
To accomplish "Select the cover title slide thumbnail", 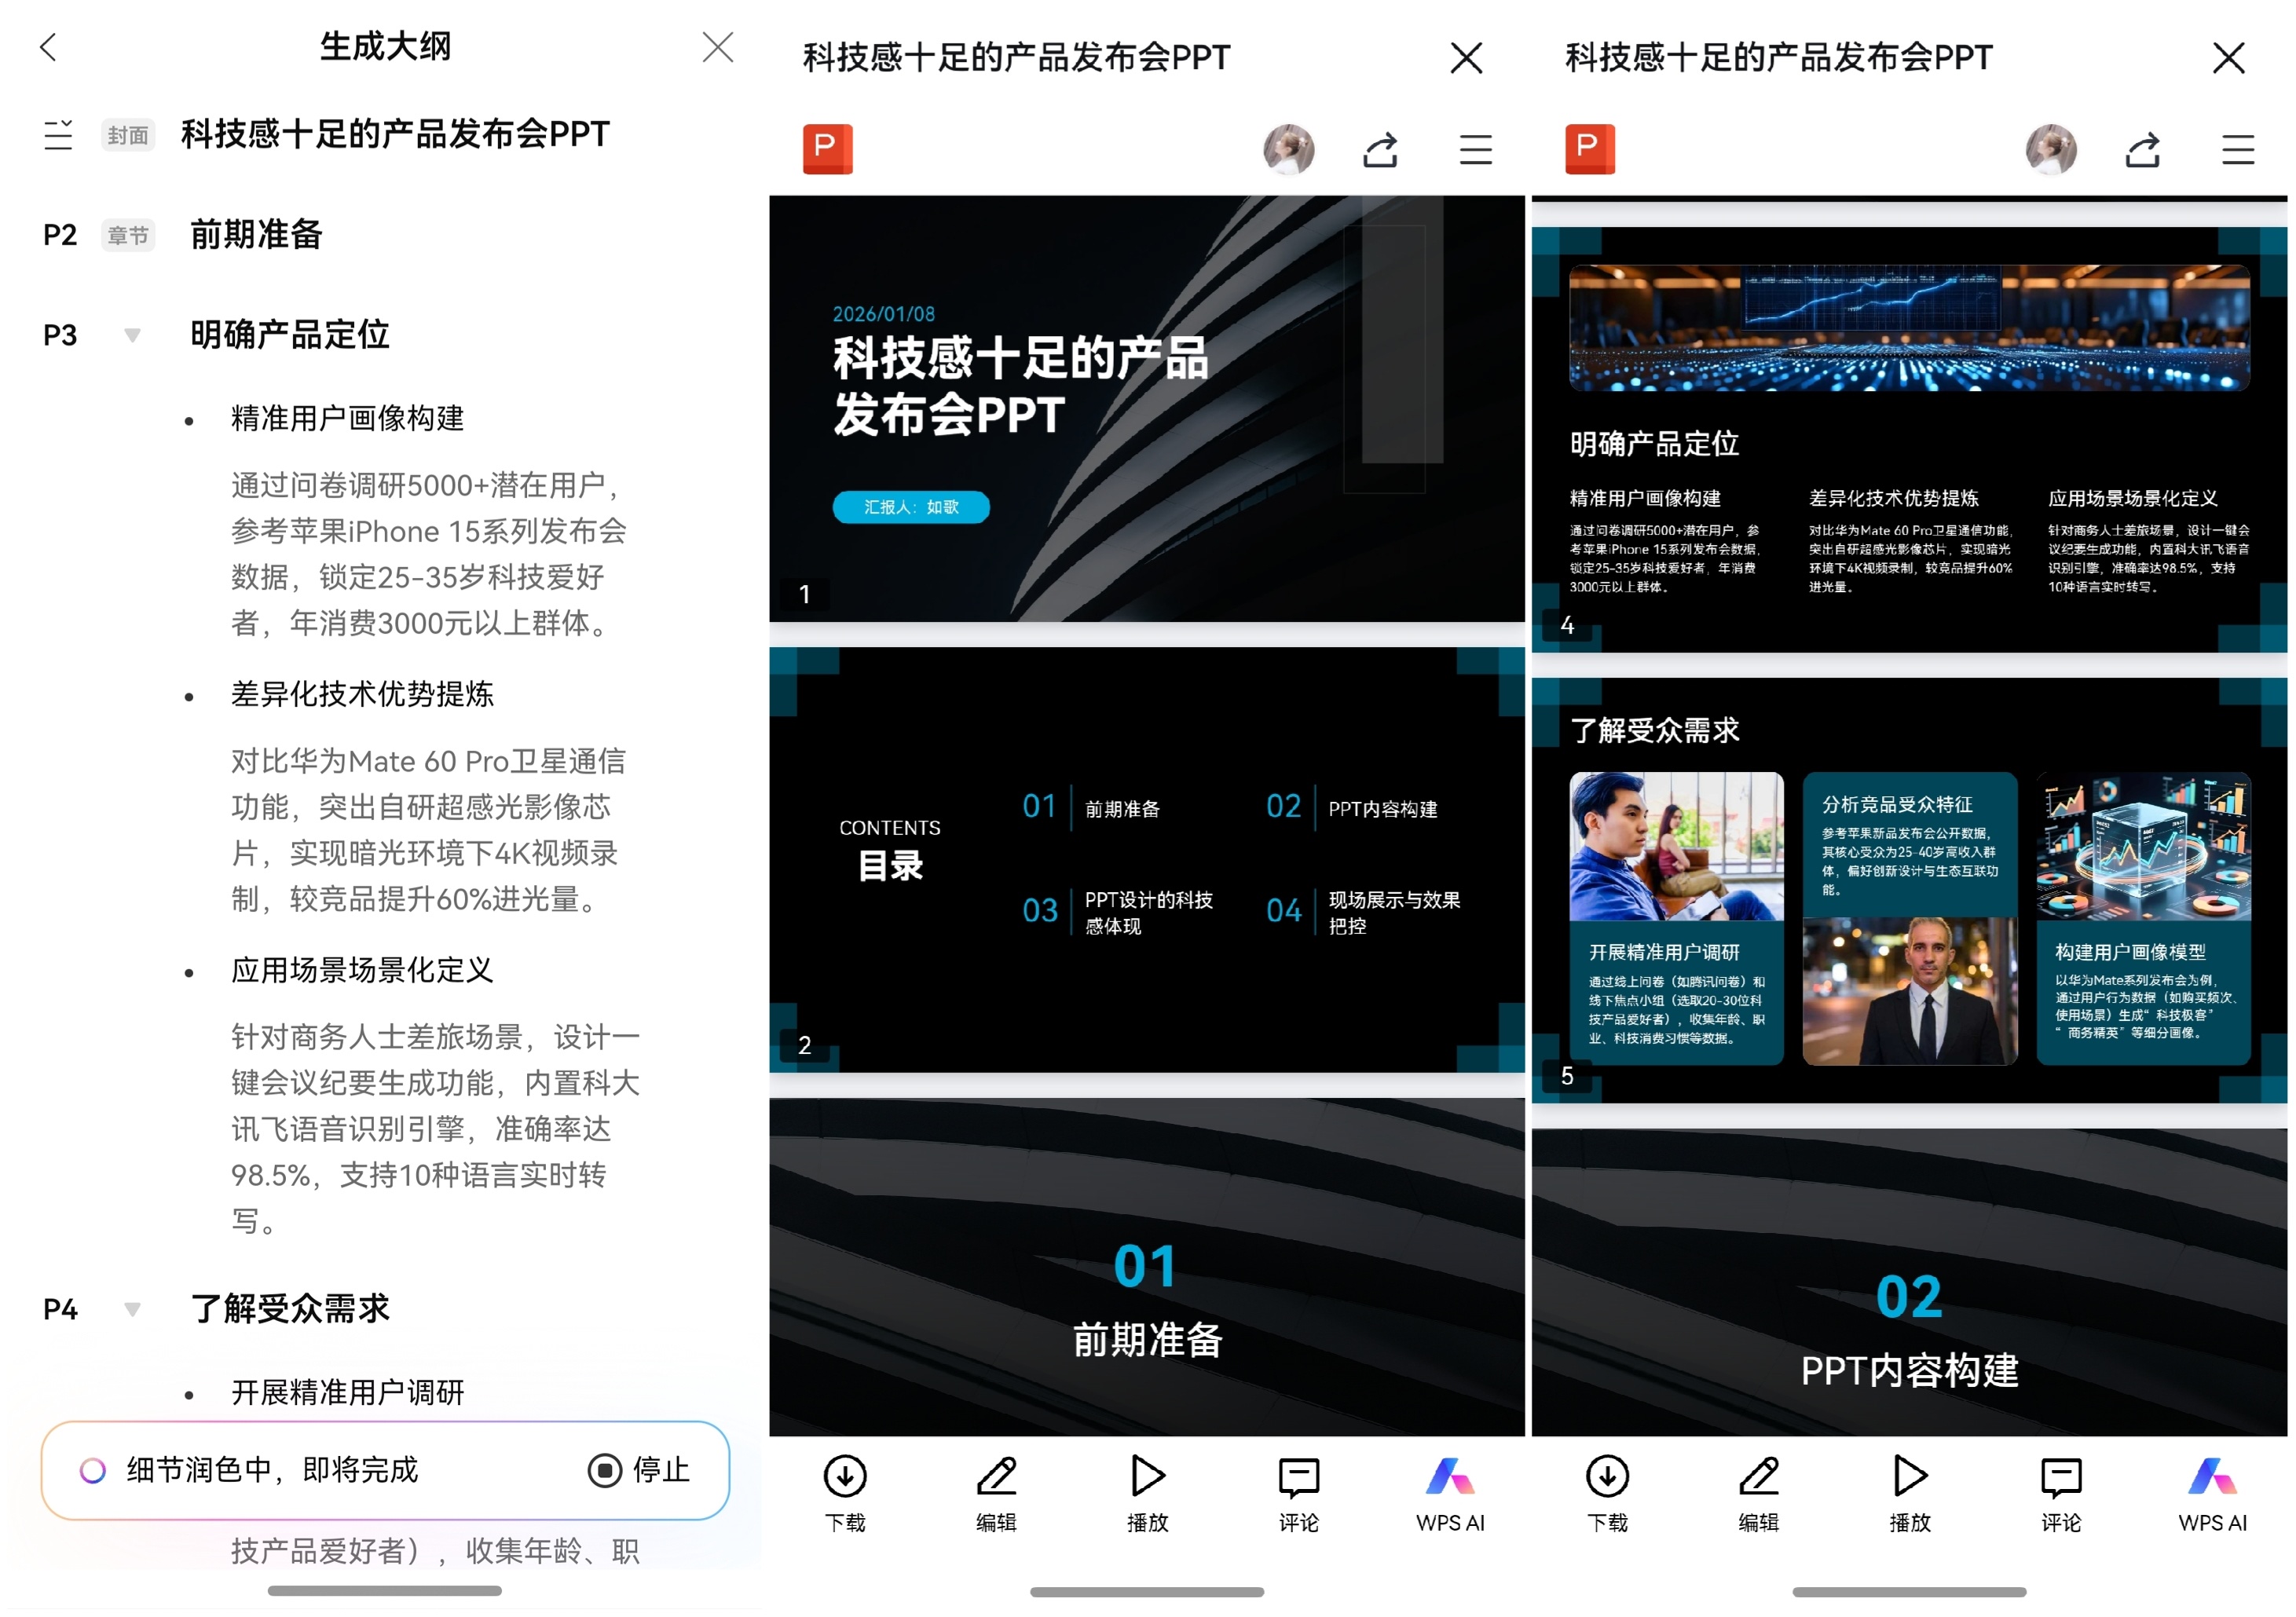I will click(1146, 408).
